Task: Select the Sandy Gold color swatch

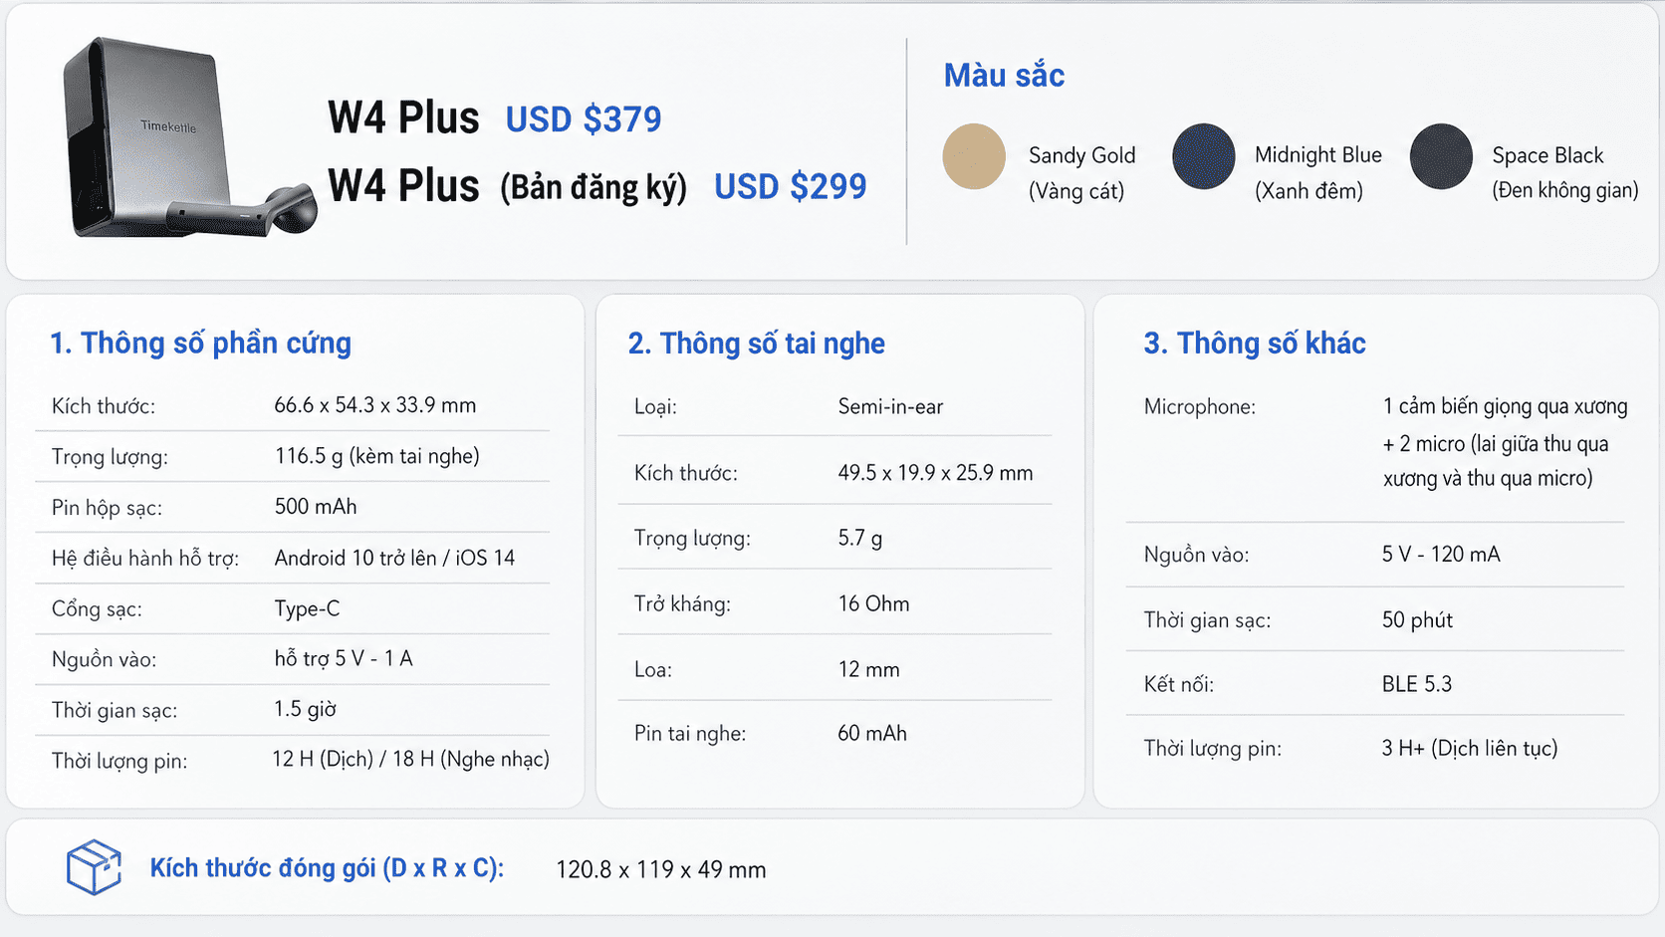Action: (974, 156)
